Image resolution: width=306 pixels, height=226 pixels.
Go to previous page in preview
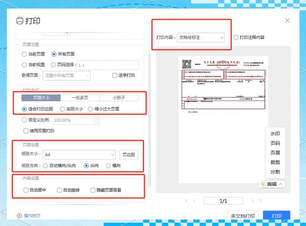coord(194,201)
